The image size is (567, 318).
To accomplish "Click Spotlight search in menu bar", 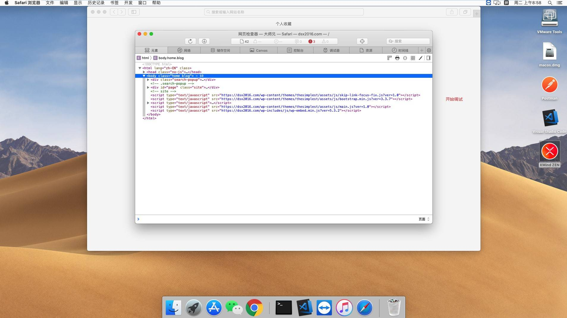I will 550,3.
